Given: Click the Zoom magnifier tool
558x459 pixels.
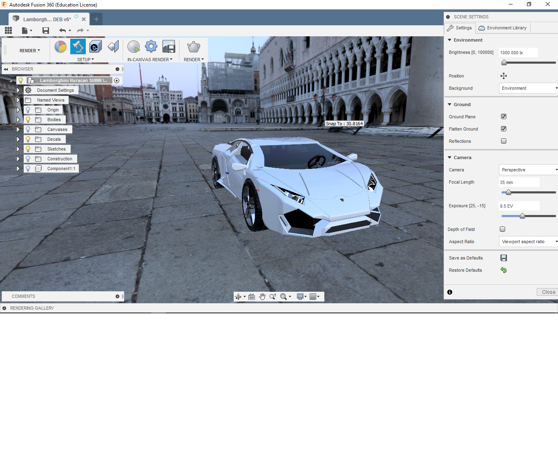Looking at the screenshot, I should (273, 297).
